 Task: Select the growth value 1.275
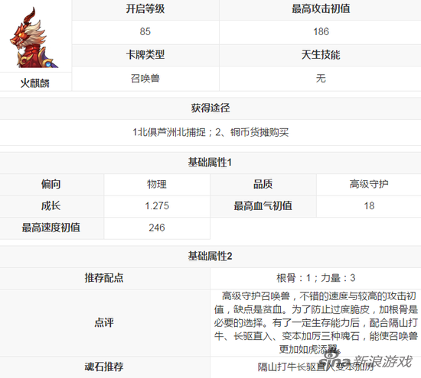pos(157,206)
